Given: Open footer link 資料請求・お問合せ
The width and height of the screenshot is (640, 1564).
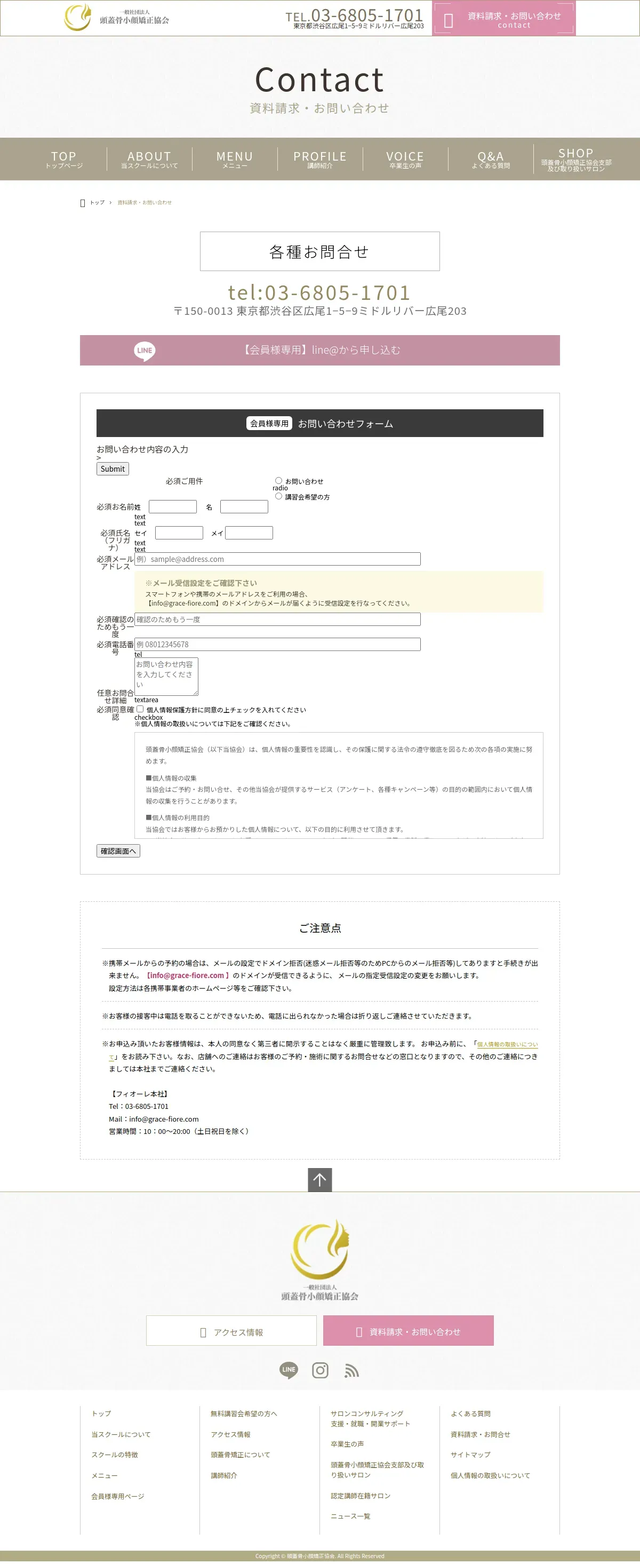Looking at the screenshot, I should coord(481,1434).
